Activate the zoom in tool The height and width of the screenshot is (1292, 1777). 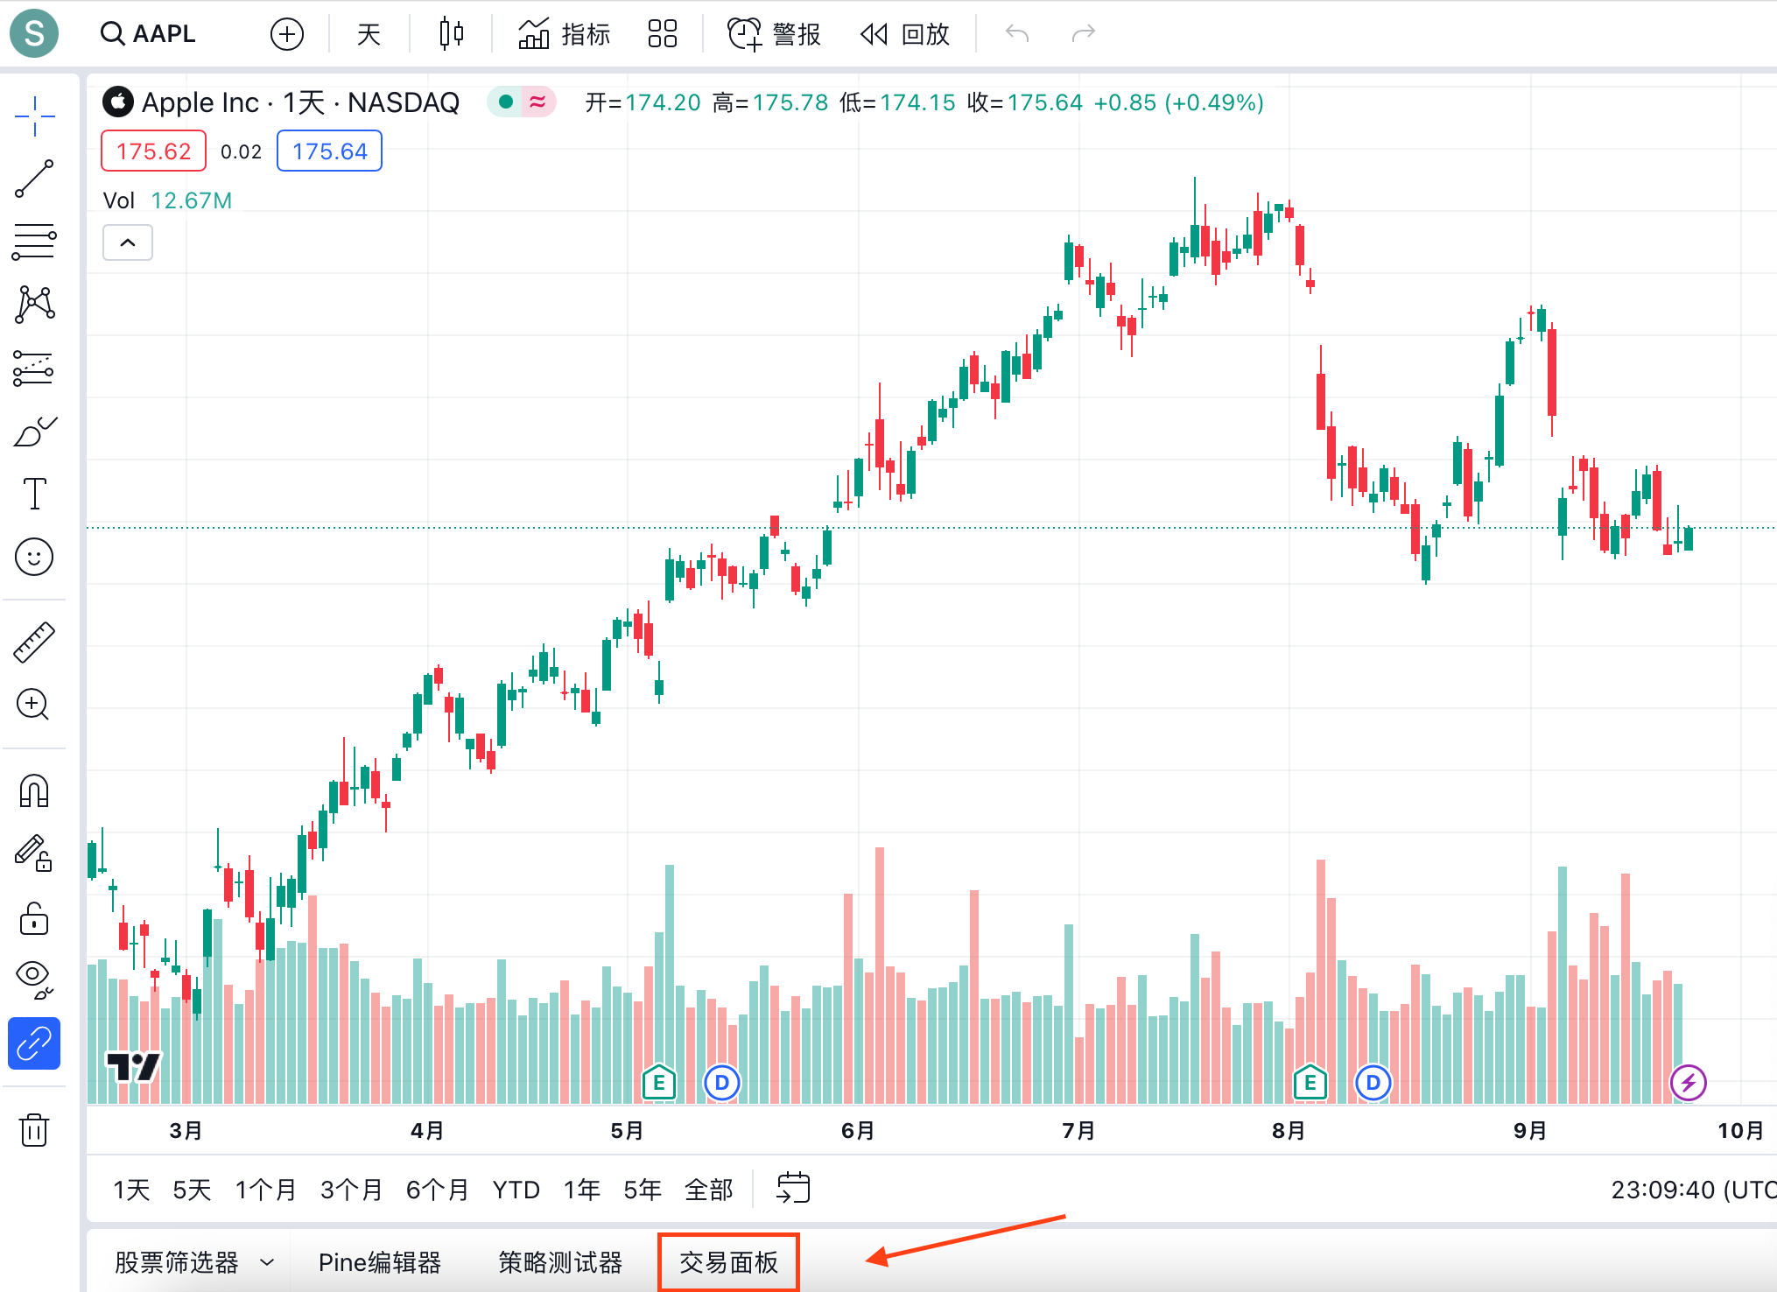tap(34, 705)
